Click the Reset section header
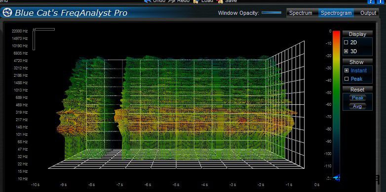 pyautogui.click(x=357, y=90)
